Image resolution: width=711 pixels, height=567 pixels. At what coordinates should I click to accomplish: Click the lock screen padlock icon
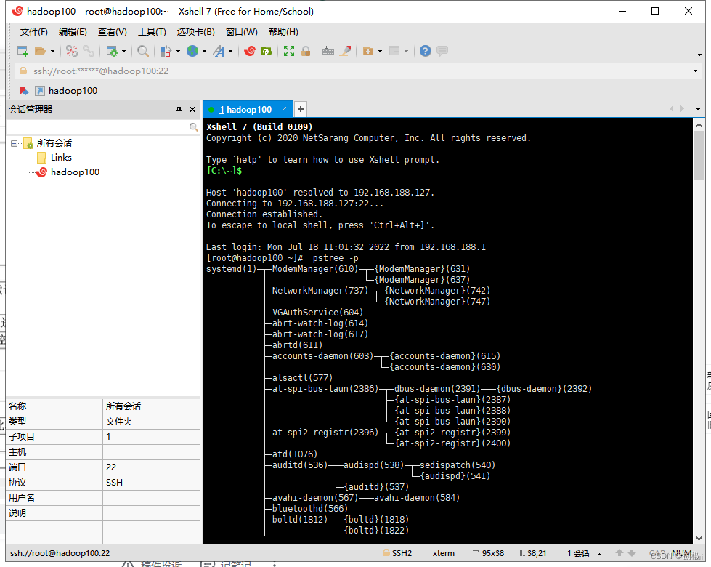tap(306, 51)
